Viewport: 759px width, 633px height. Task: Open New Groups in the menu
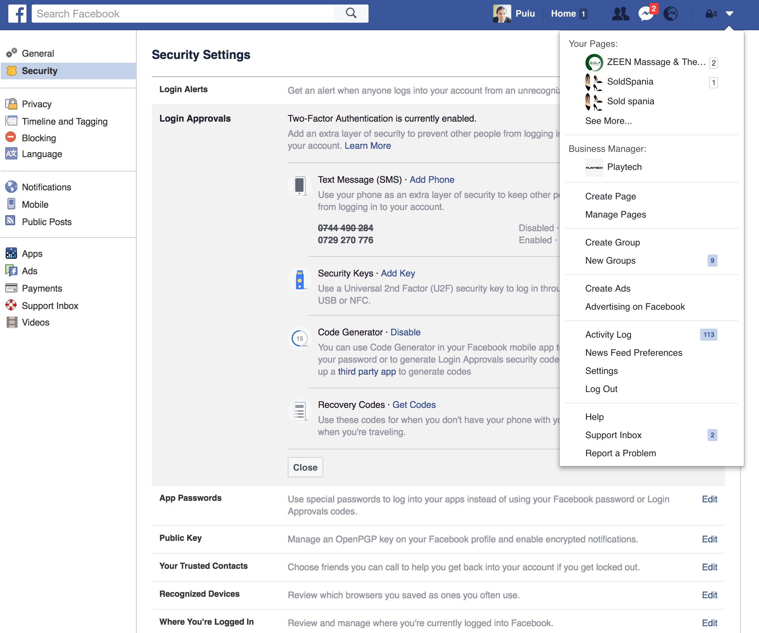(610, 261)
